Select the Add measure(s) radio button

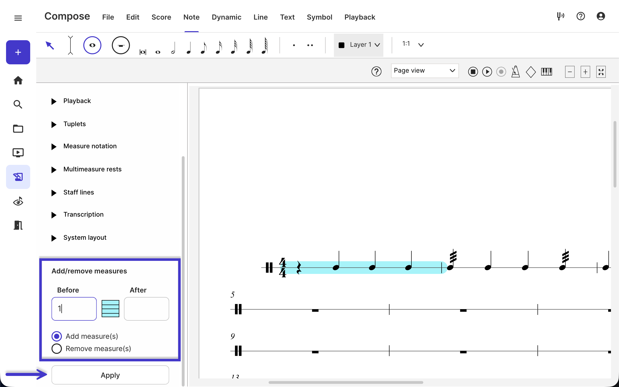pyautogui.click(x=57, y=336)
